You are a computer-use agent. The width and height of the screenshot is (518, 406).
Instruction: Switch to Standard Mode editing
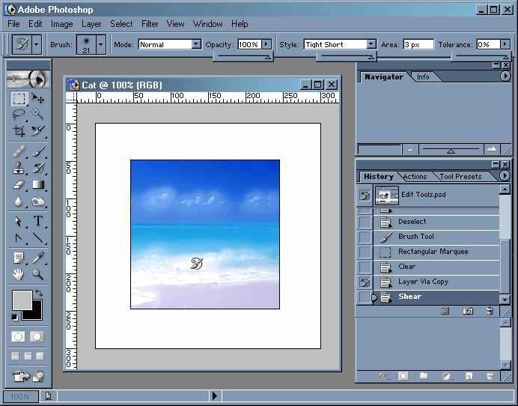18,337
